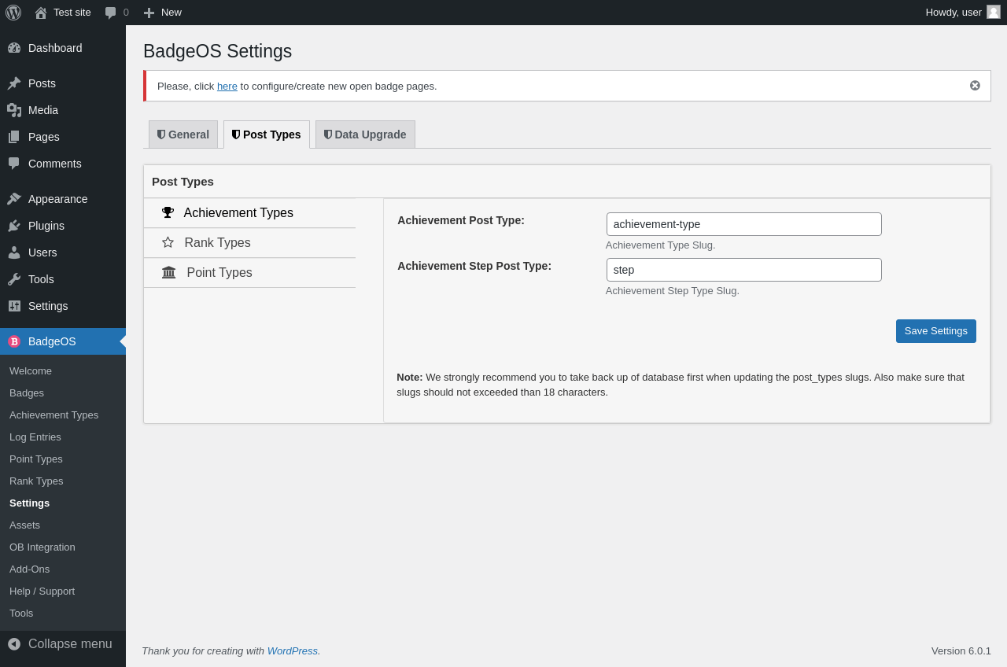This screenshot has width=1007, height=667.
Task: Click the user avatar next to Howdy
Action: point(993,12)
